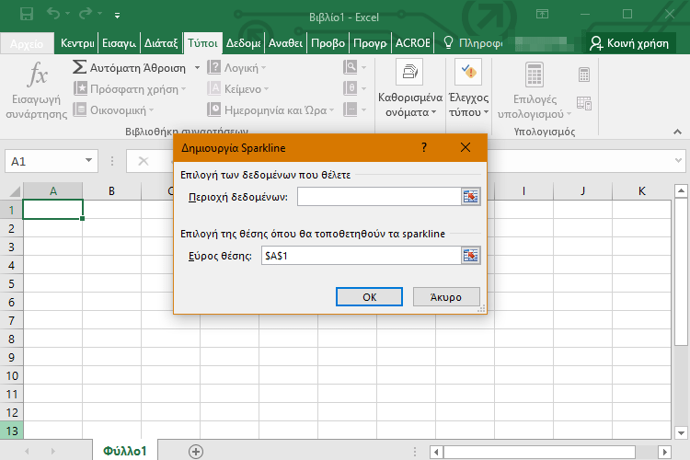This screenshot has height=460, width=690.
Task: Click the formula bar cancel X icon
Action: pos(144,161)
